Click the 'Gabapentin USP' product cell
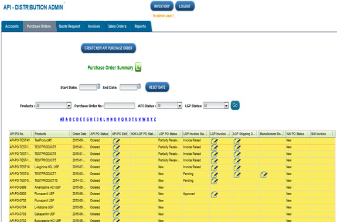This screenshot has width=337, height=222. 52,214
